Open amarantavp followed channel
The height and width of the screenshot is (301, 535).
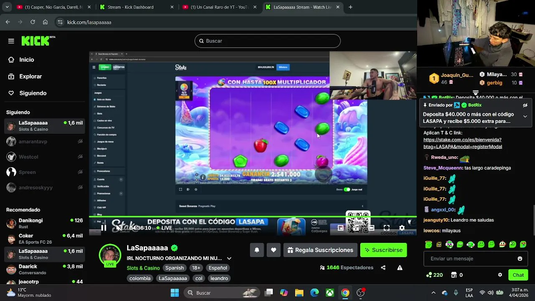pyautogui.click(x=44, y=141)
